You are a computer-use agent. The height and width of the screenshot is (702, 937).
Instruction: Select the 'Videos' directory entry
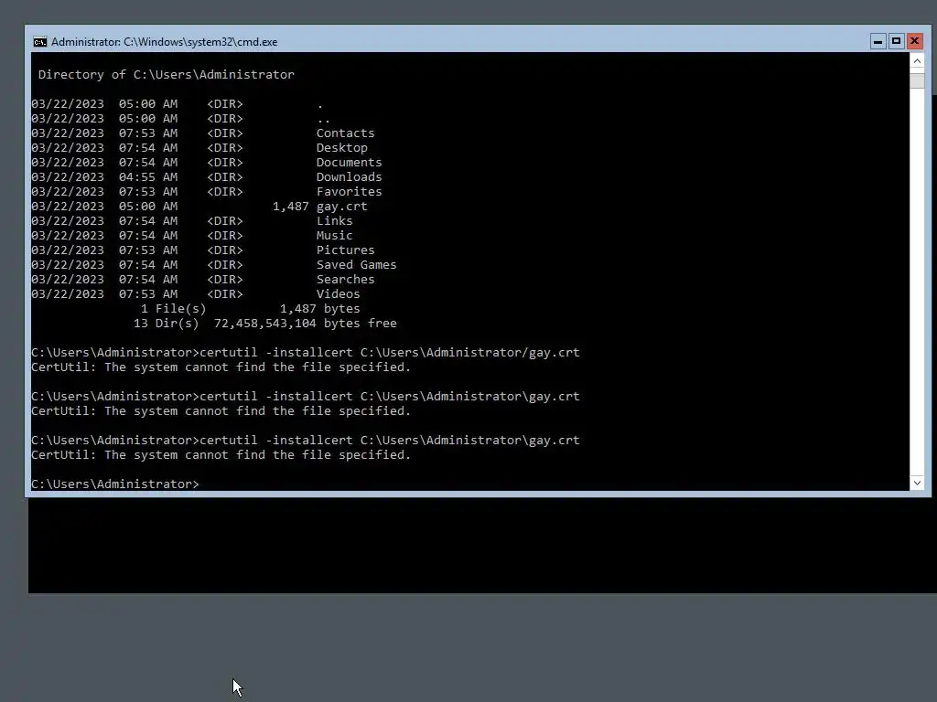[x=339, y=293]
